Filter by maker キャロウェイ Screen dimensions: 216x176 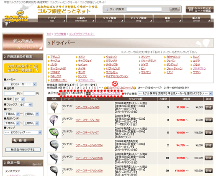[85, 61]
